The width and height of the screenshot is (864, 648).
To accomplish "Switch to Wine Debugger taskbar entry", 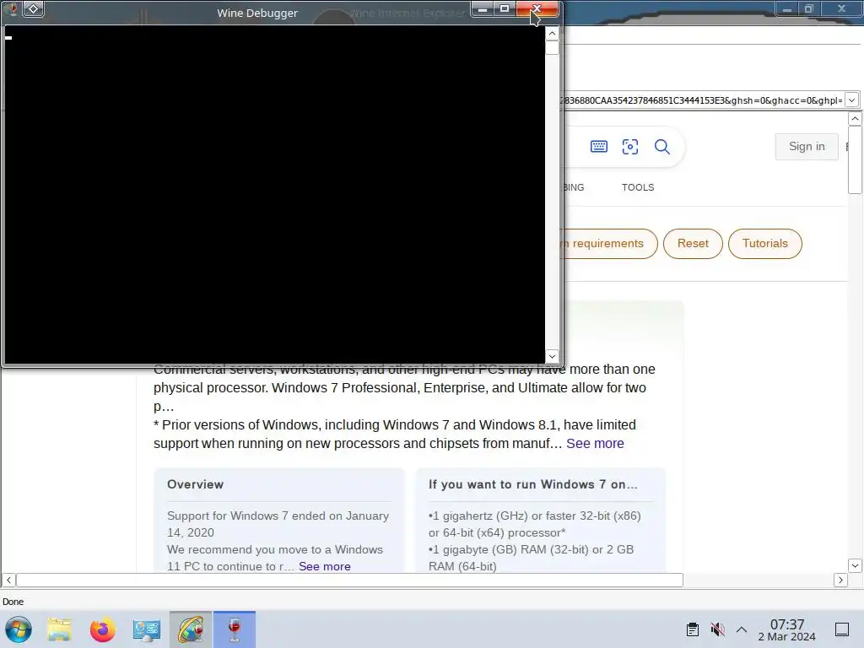I will (235, 629).
